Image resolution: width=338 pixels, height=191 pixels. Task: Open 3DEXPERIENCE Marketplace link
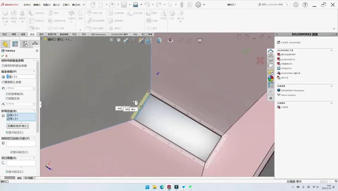292,91
